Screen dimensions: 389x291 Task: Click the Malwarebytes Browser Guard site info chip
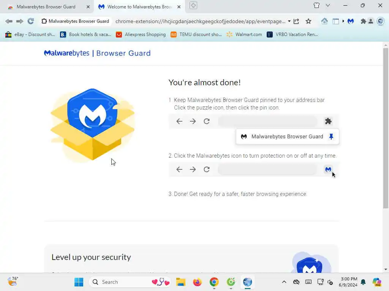(x=76, y=21)
